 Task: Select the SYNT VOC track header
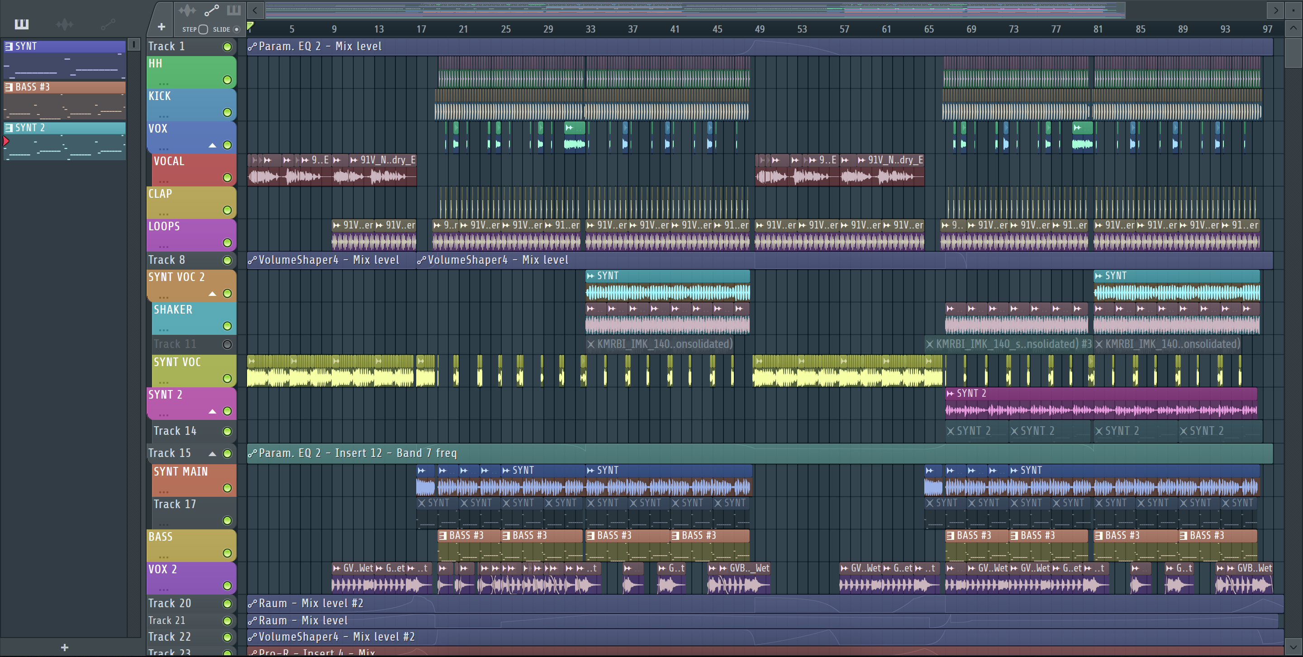194,371
